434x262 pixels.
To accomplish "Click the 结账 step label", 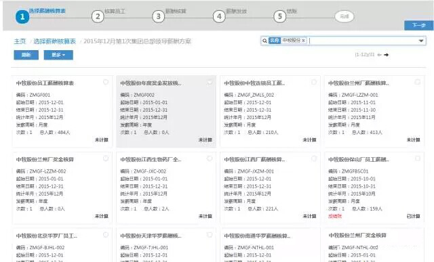I will click(292, 12).
